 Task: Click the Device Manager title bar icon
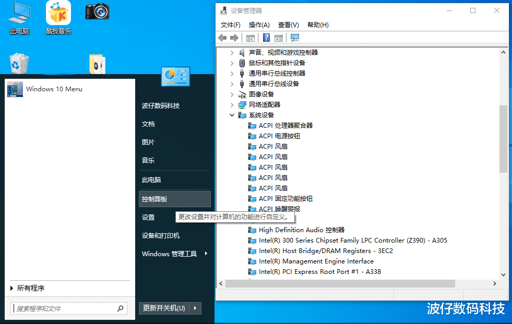[223, 11]
